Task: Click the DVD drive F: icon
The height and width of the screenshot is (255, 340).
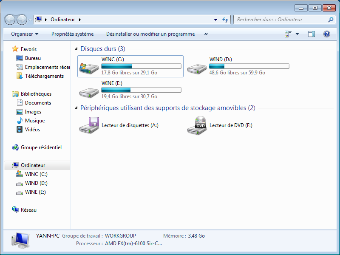Action: point(197,125)
